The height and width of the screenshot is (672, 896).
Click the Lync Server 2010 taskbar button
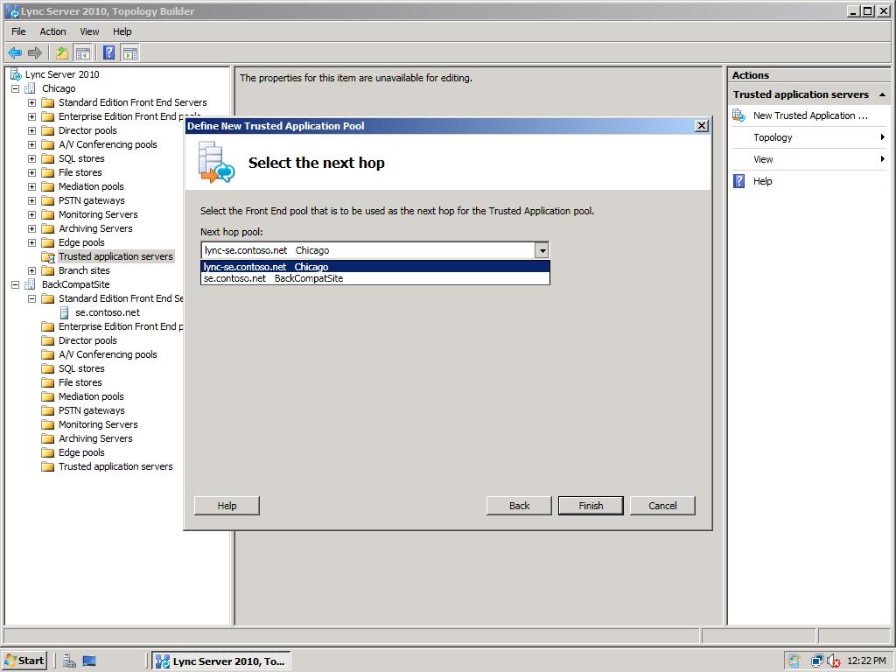tap(221, 661)
